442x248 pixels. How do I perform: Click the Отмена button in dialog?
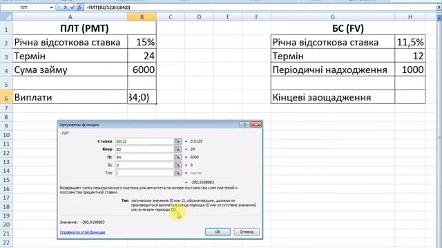[x=247, y=231]
